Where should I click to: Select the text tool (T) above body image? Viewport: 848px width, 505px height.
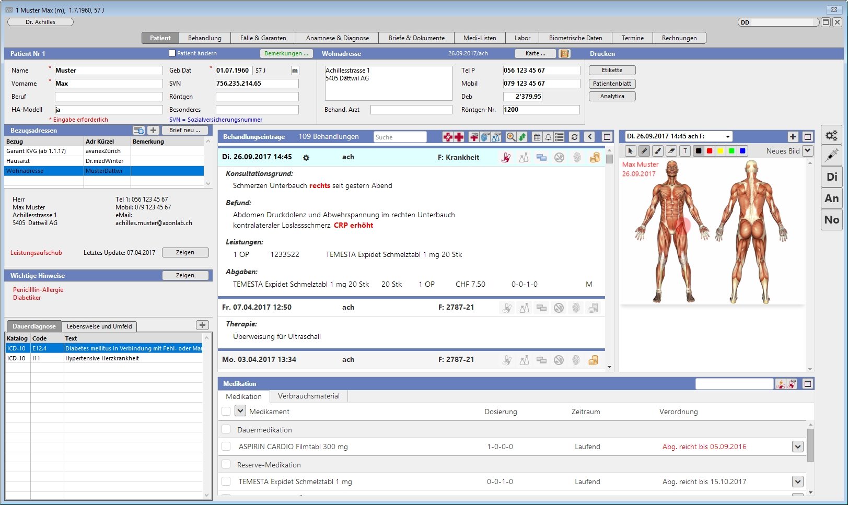coord(686,151)
